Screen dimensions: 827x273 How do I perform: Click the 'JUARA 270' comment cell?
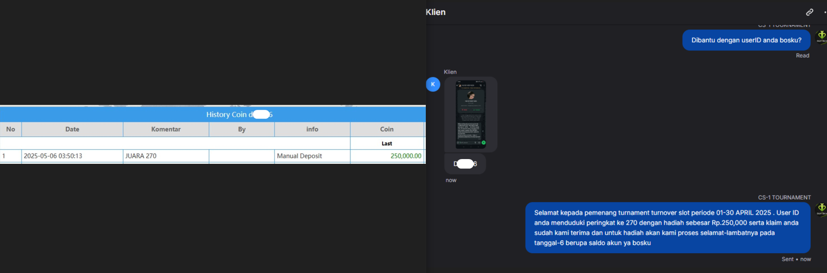166,156
